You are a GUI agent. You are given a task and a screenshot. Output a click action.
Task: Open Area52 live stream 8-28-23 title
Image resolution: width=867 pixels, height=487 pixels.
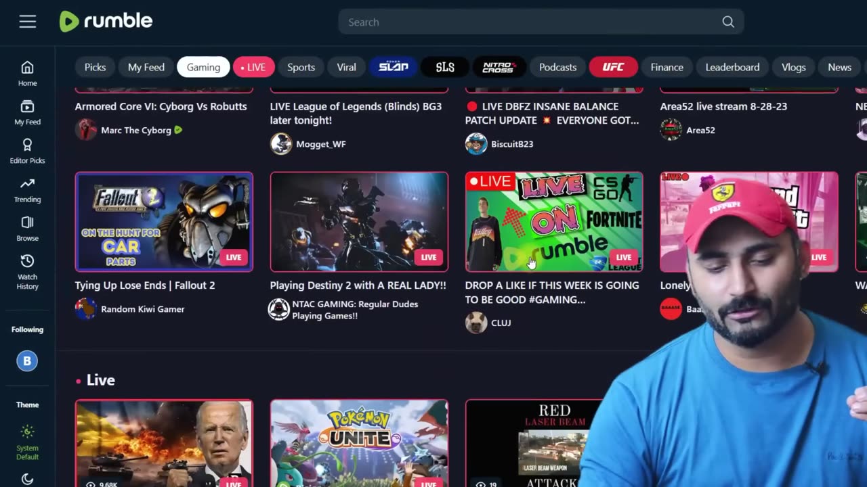pyautogui.click(x=723, y=106)
